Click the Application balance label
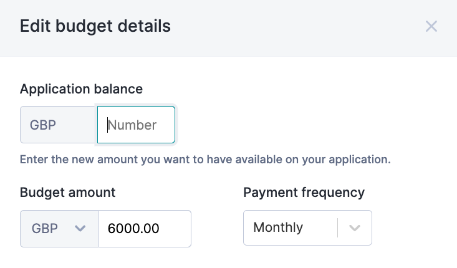The image size is (457, 268). (x=81, y=89)
